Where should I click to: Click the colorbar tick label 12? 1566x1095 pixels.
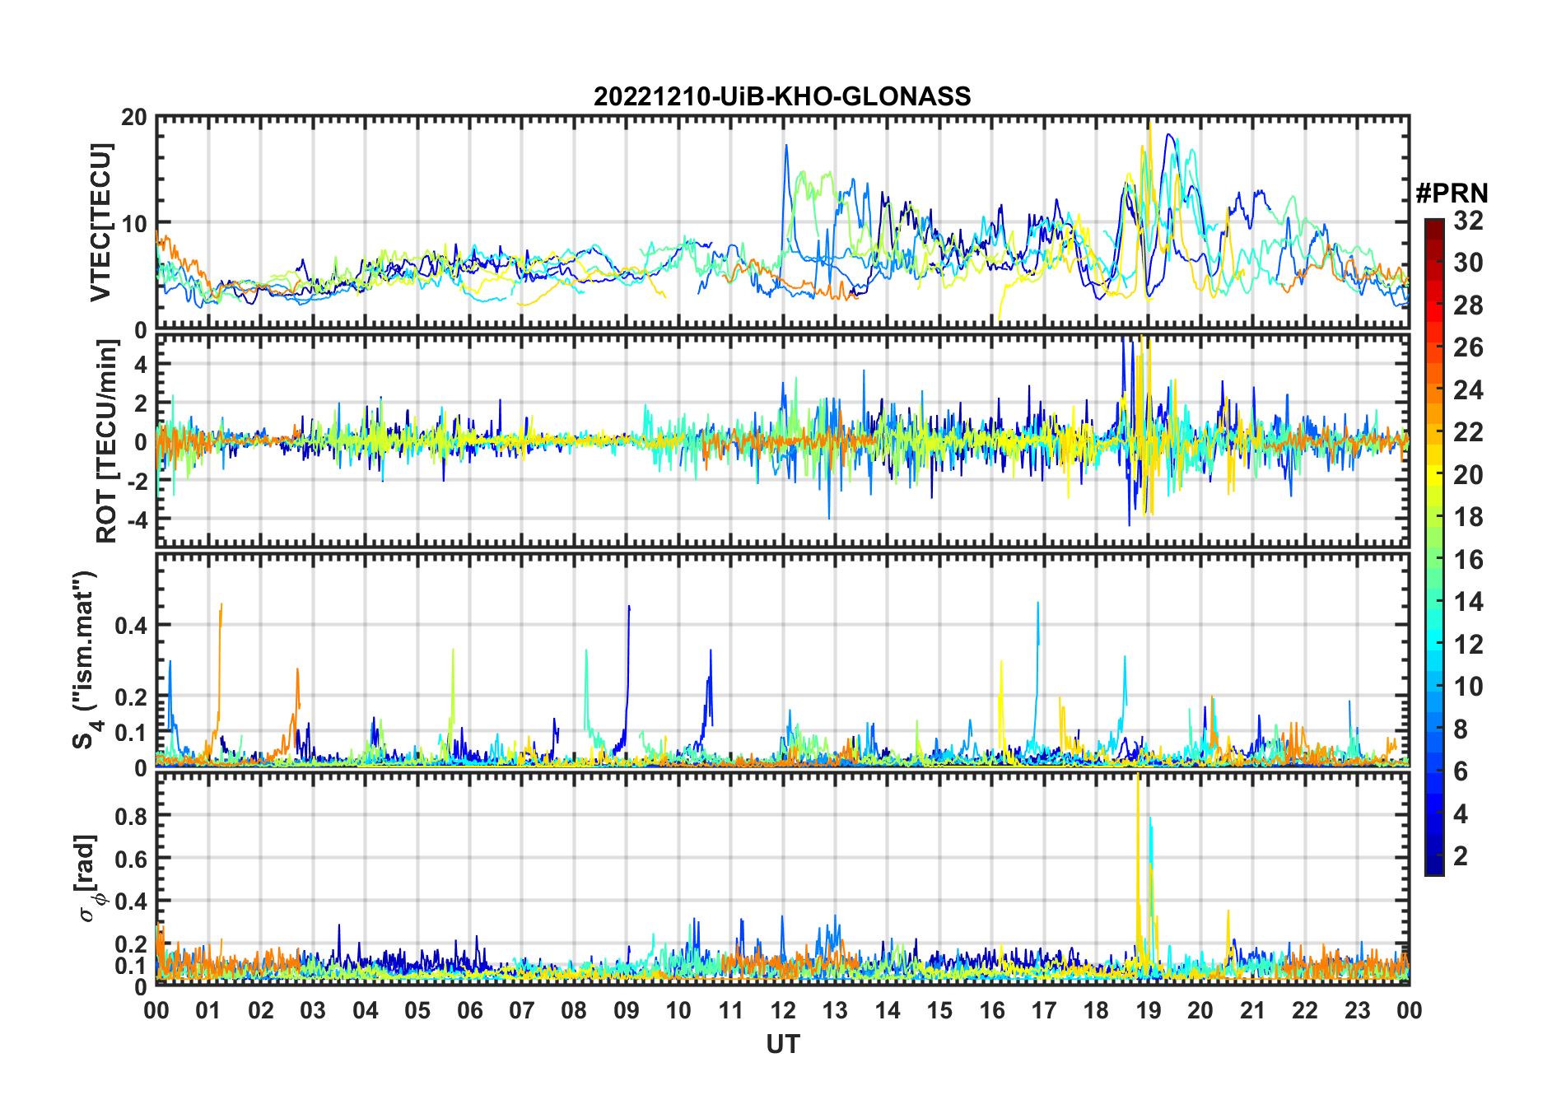point(1468,645)
